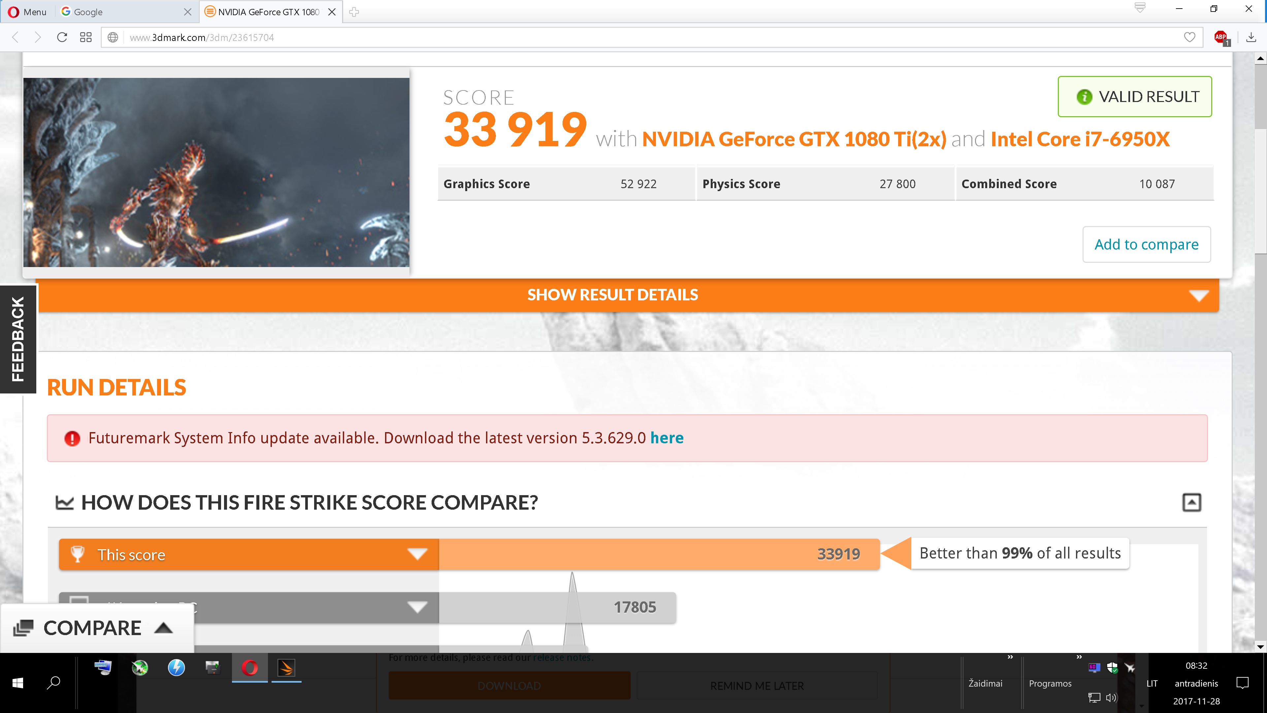Open the Windows Start menu
Screen dimensions: 1267x713
[x=18, y=683]
